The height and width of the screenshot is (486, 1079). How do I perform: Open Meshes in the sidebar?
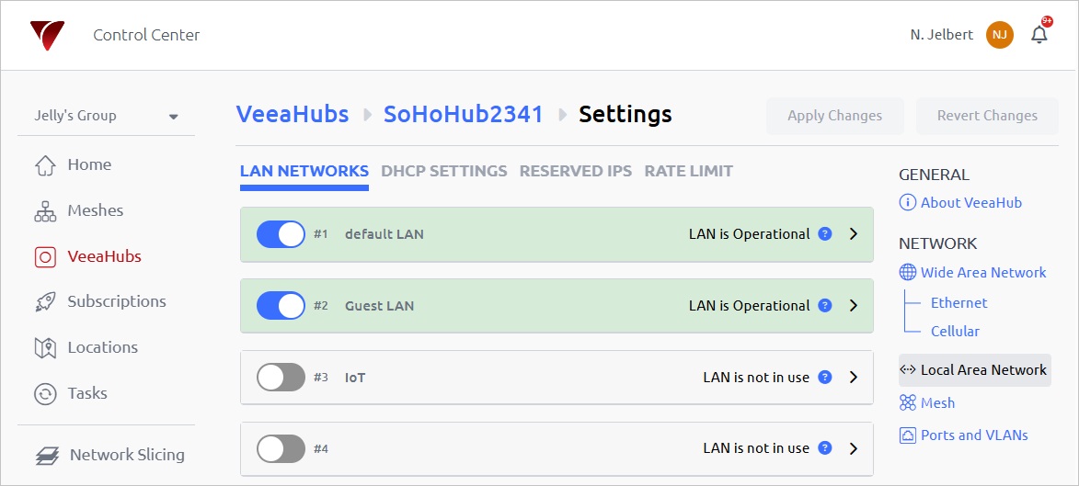coord(96,210)
